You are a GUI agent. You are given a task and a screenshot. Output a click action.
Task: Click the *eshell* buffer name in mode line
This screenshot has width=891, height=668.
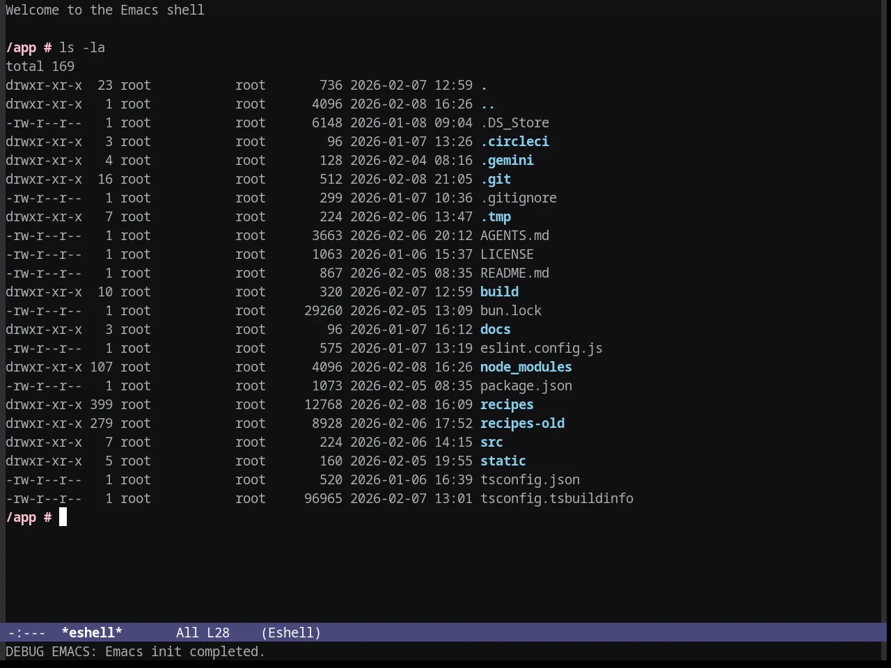(92, 633)
